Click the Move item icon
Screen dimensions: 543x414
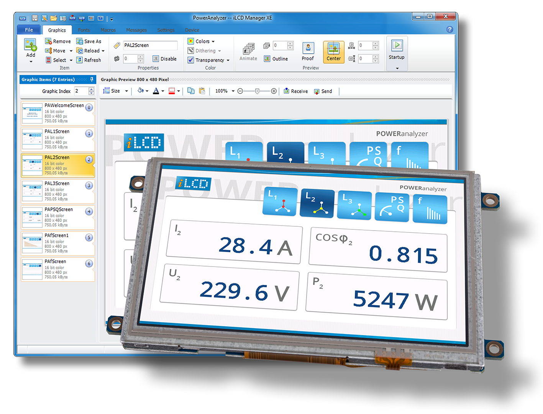pyautogui.click(x=48, y=51)
